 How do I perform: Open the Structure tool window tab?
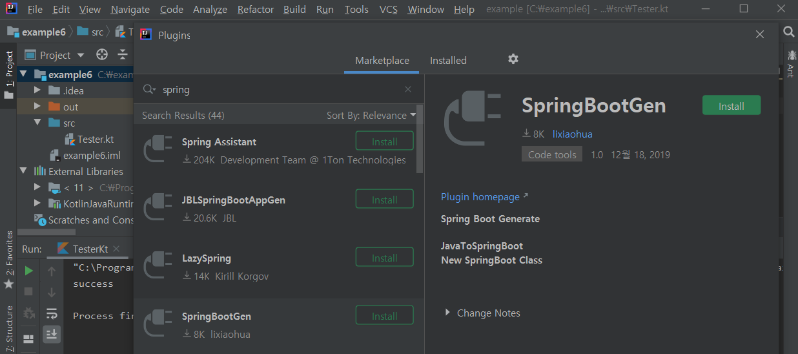[x=9, y=328]
